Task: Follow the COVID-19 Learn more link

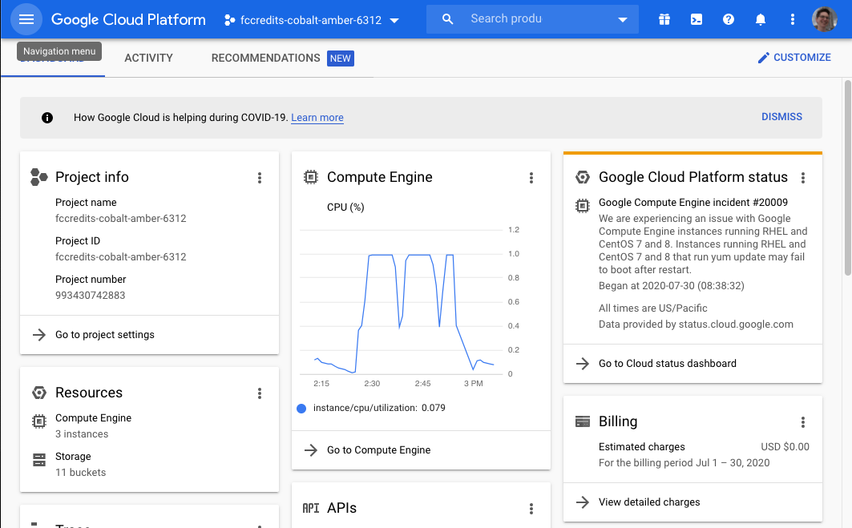Action: 317,118
